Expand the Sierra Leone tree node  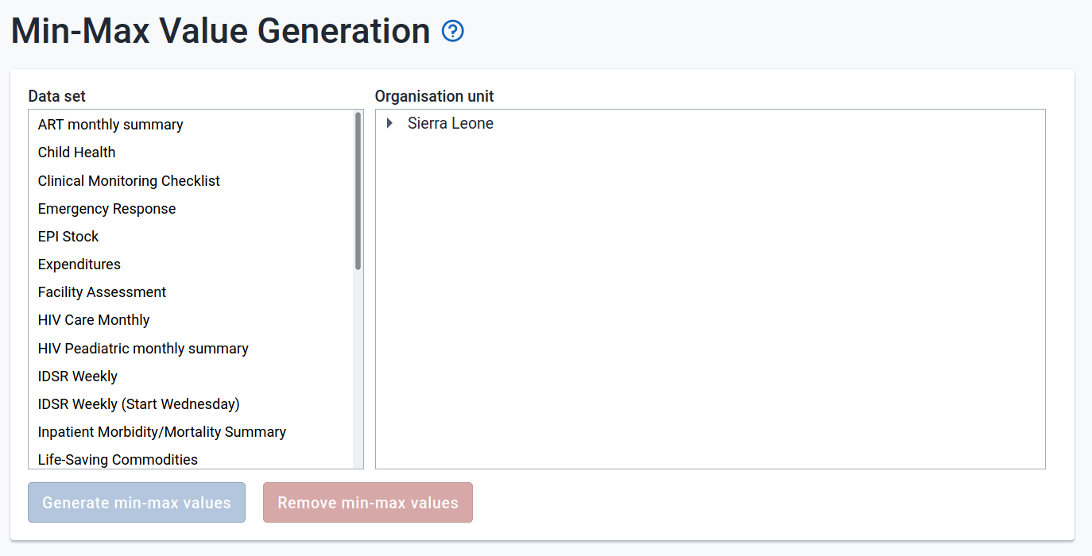point(389,123)
